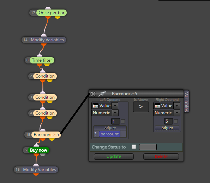
Task: Click the yellow output dot of Condition 2
Action: click(49, 80)
